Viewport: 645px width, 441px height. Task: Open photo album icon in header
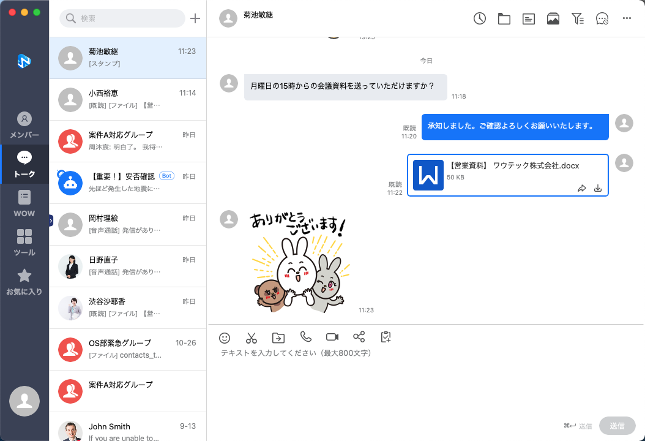pyautogui.click(x=553, y=19)
